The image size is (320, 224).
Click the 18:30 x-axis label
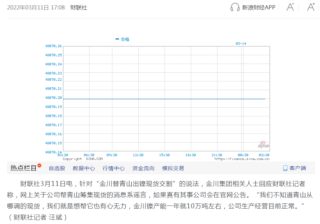pyautogui.click(x=190, y=155)
